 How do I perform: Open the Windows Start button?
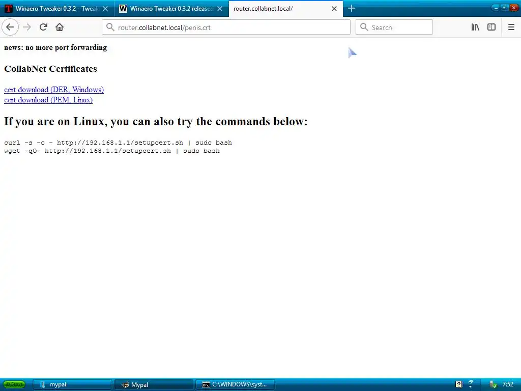click(x=14, y=384)
